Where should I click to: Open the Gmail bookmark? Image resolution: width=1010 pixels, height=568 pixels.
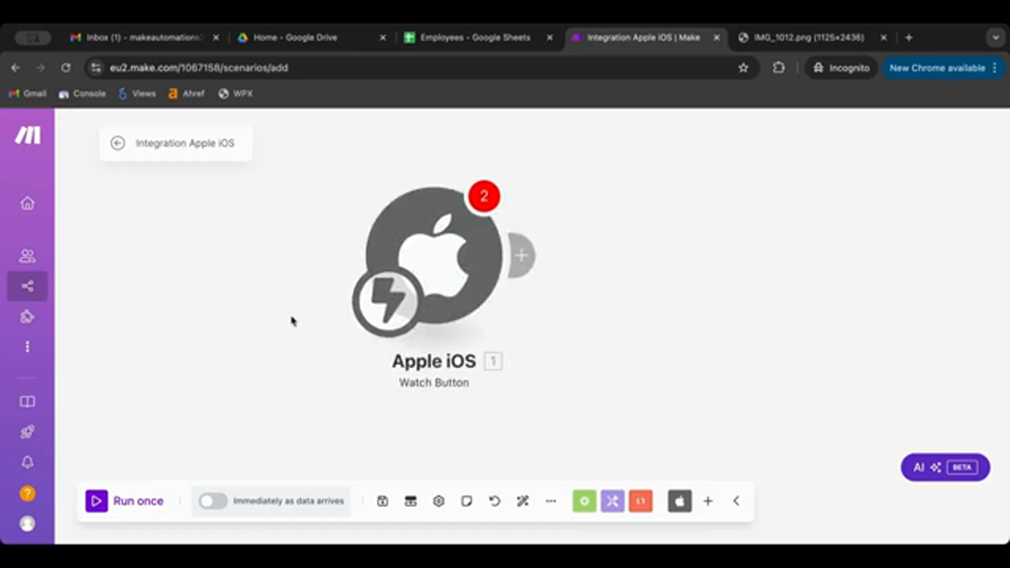point(28,93)
